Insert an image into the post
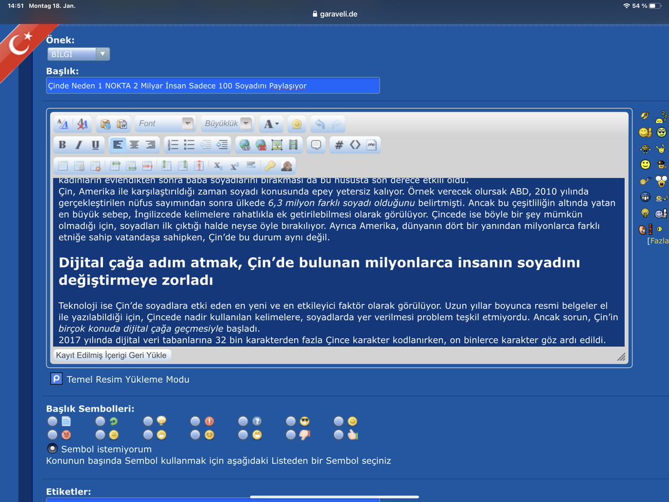Image resolution: width=669 pixels, height=502 pixels. tap(277, 145)
